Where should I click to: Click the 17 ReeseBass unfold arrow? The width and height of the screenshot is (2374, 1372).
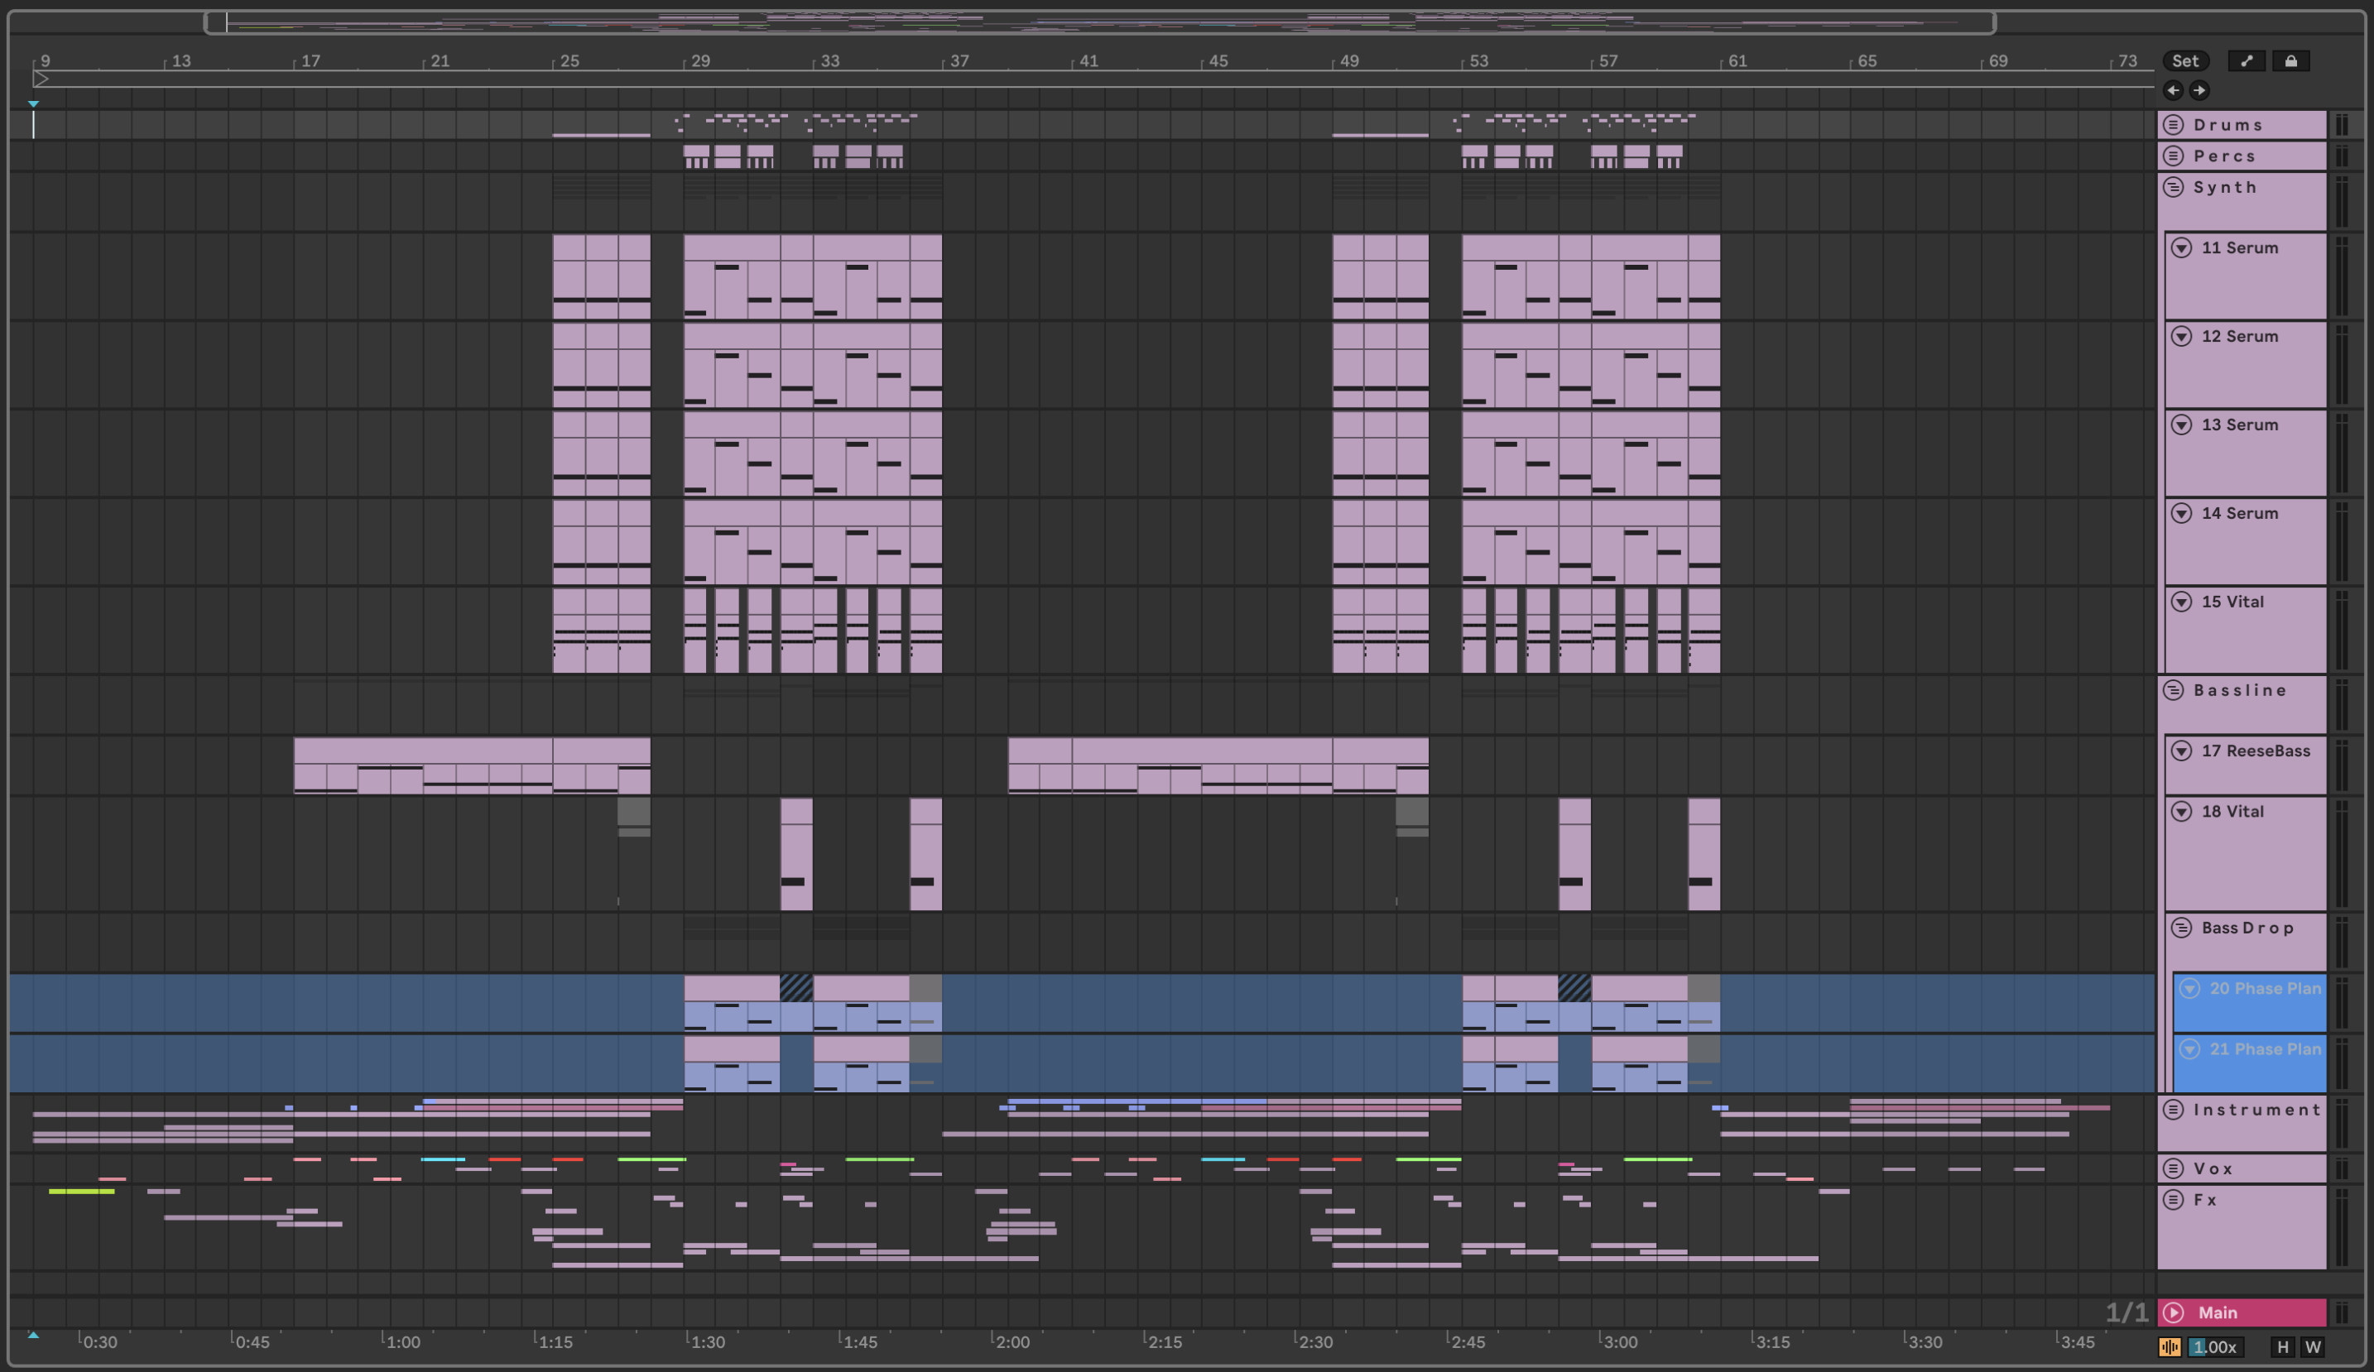(2182, 751)
